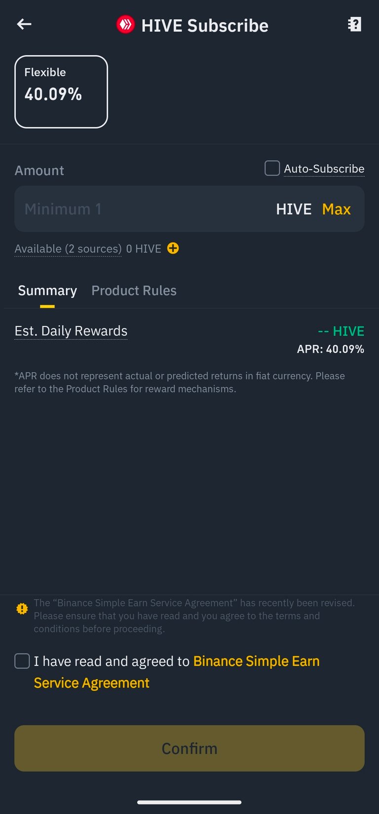The width and height of the screenshot is (379, 814).
Task: Expand the Available (2 sources) details
Action: pyautogui.click(x=68, y=249)
